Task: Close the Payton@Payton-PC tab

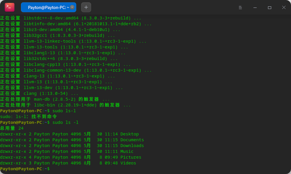Action: click(73, 7)
